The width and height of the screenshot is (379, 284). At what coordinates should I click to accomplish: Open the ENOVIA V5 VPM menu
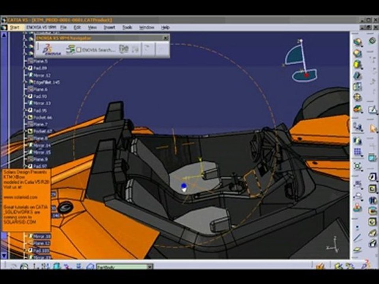(41, 28)
